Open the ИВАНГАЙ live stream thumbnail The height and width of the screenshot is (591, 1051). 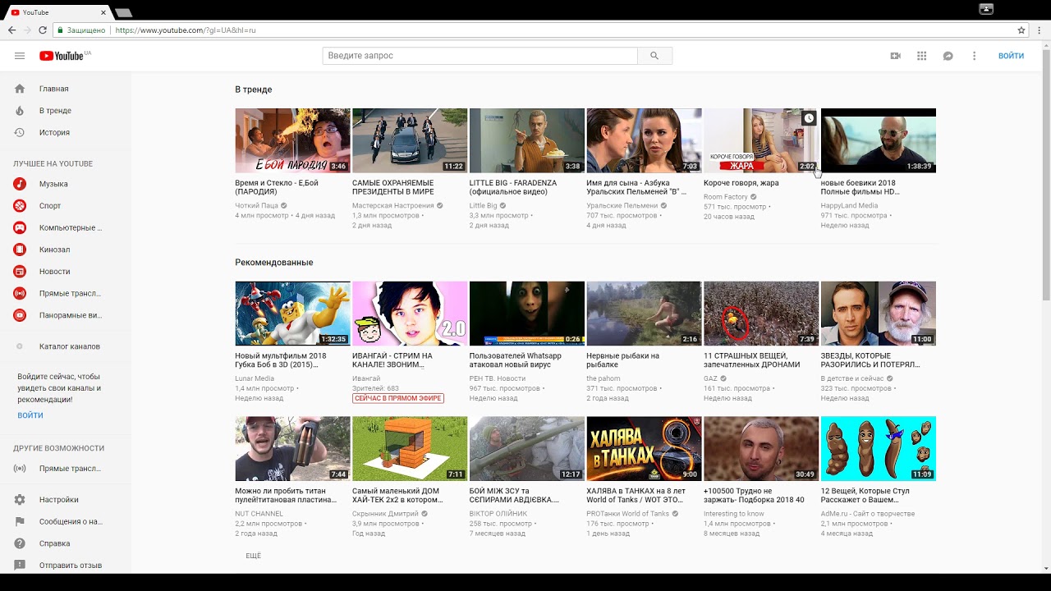(410, 314)
